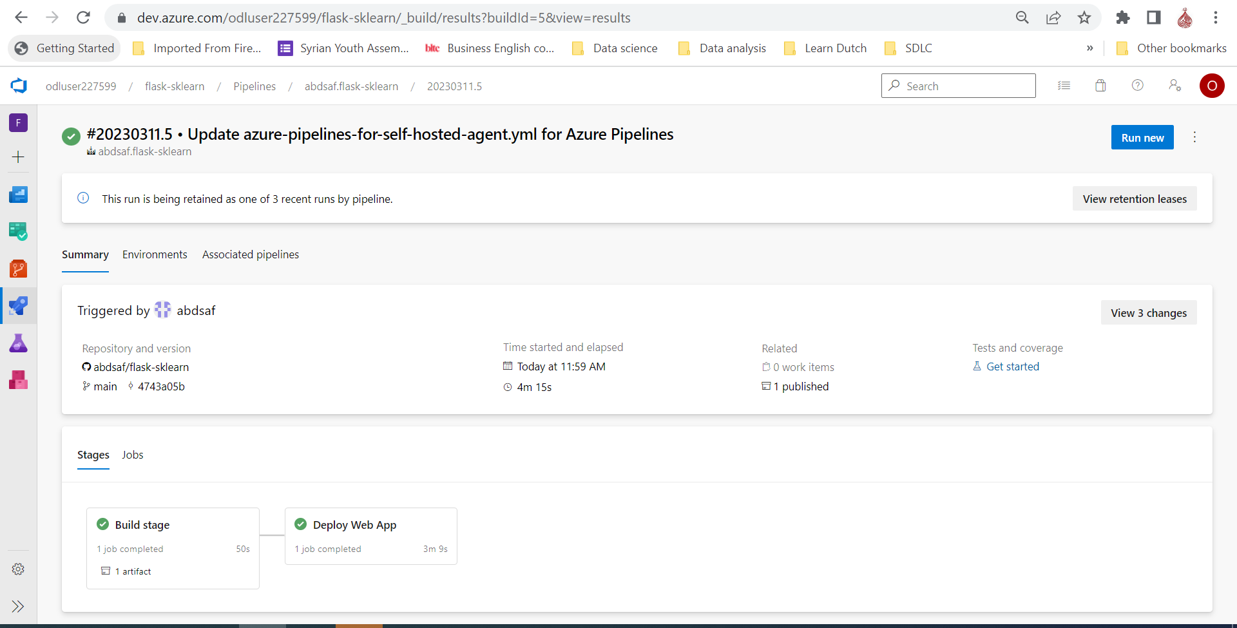Open 0 work items link

pos(803,367)
